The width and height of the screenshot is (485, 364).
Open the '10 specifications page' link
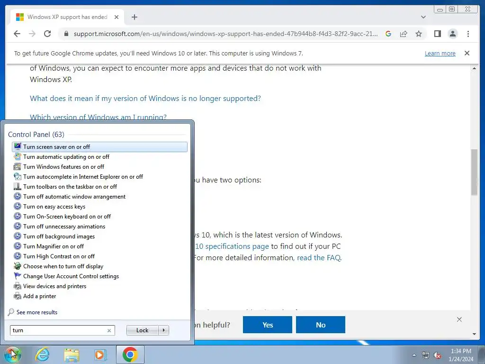[232, 246]
